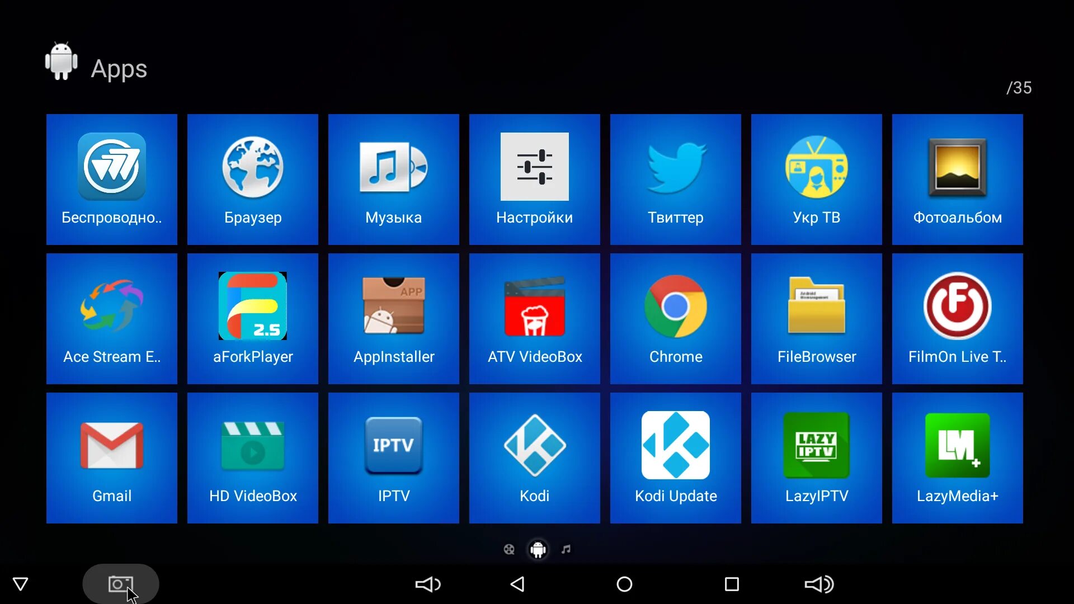Open Kodi Update application
Screen dimensions: 1074x604
(x=676, y=459)
